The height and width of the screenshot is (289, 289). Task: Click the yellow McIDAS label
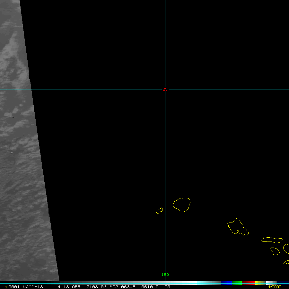[x=274, y=287]
